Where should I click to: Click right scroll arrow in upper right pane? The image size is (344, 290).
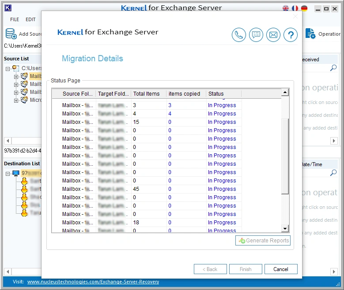(x=334, y=141)
